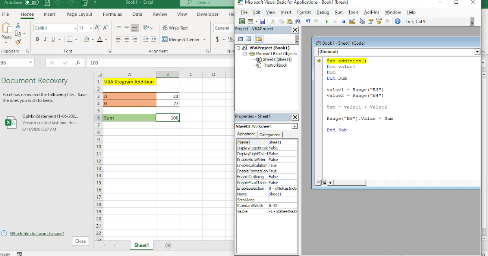Open the Calibri font name dropdown
Image resolution: width=488 pixels, height=256 pixels.
pyautogui.click(x=75, y=28)
